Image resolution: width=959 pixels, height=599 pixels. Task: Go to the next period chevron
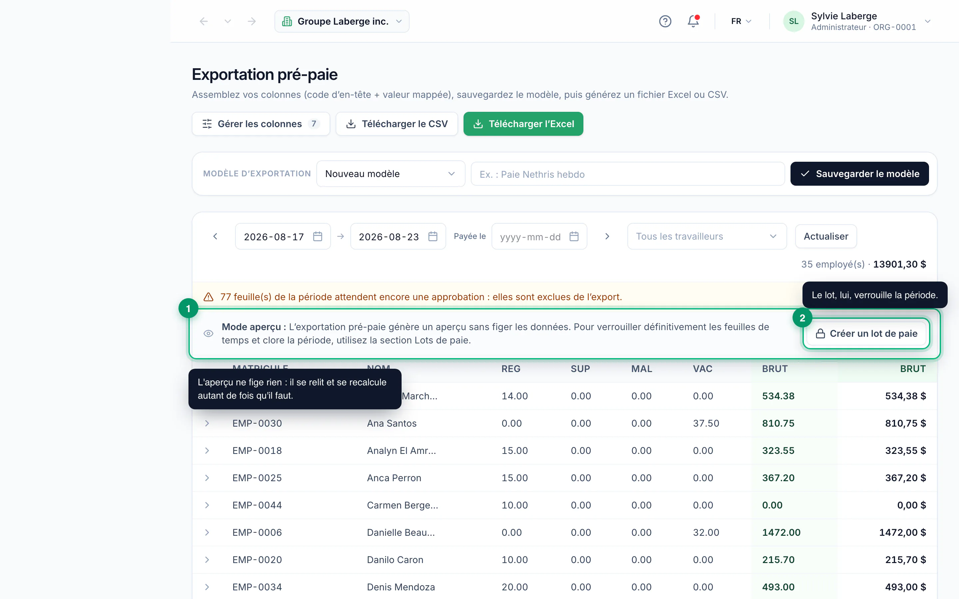click(607, 237)
